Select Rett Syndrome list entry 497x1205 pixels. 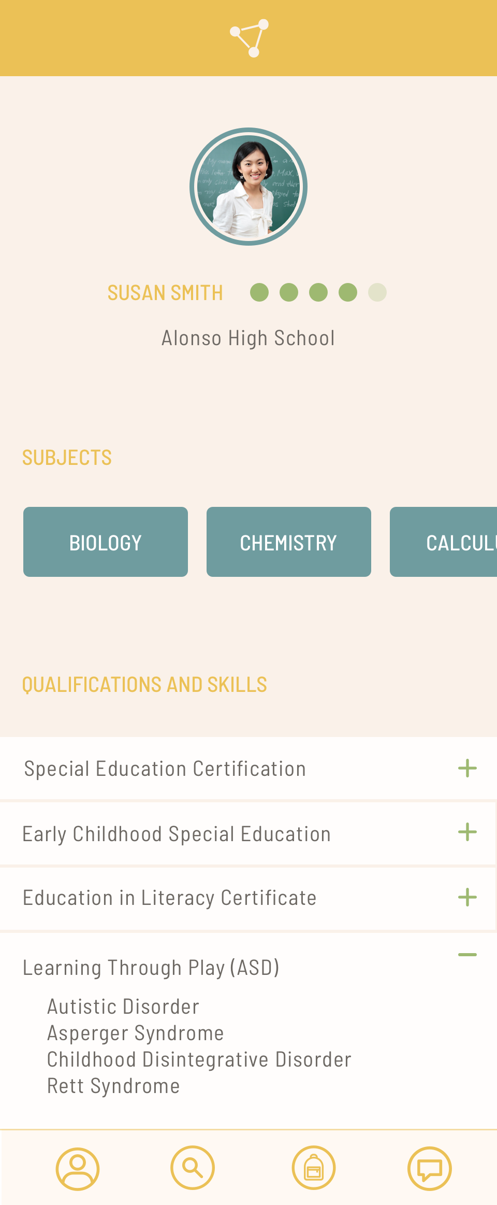[x=113, y=1086]
